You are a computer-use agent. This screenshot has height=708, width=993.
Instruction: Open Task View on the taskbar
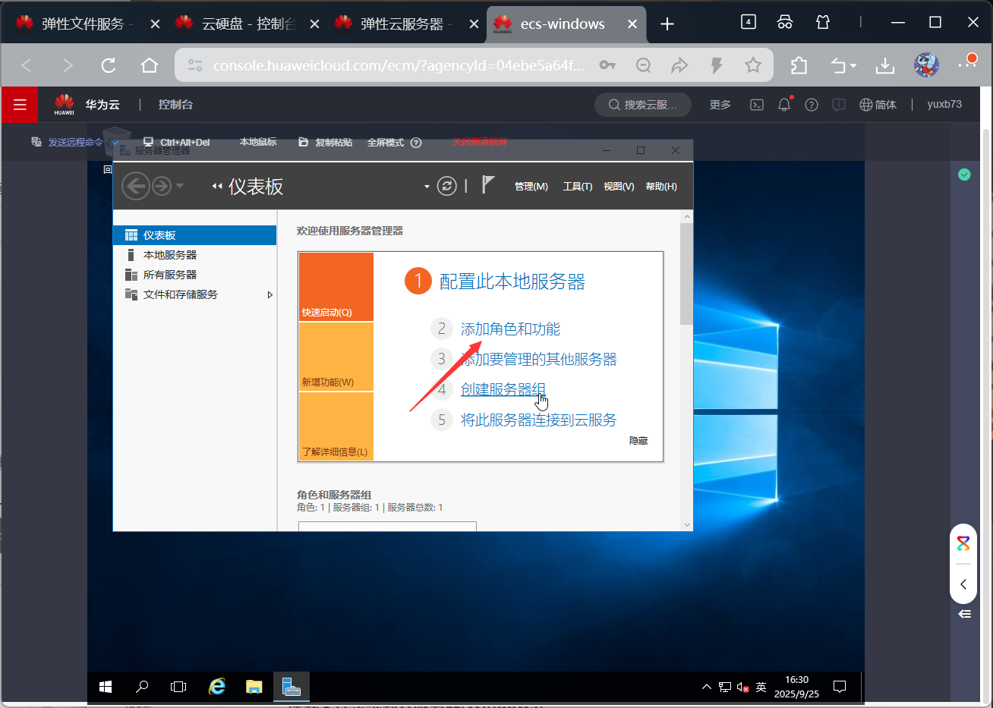pos(178,687)
